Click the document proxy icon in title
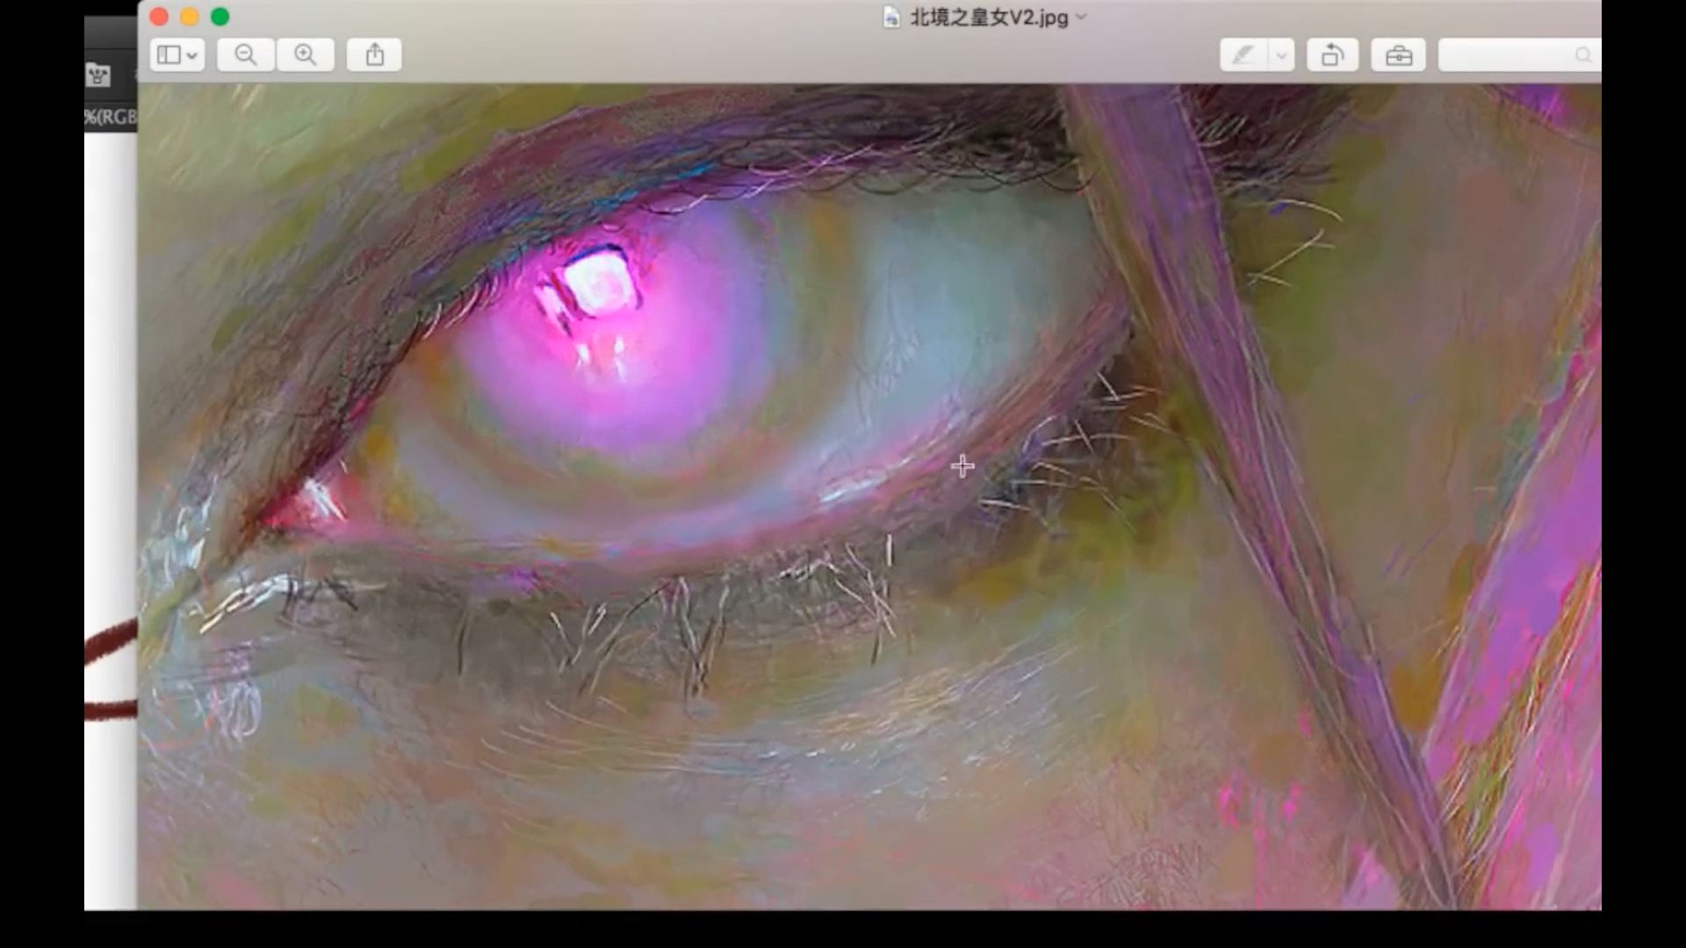 891,18
